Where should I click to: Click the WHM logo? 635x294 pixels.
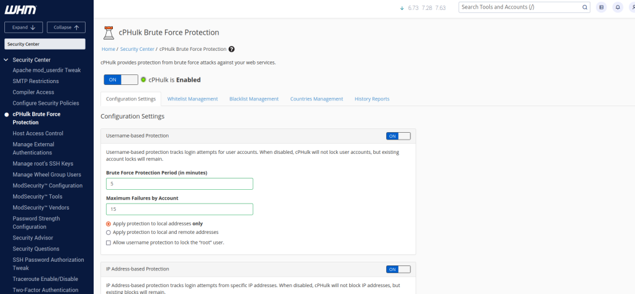(x=20, y=11)
